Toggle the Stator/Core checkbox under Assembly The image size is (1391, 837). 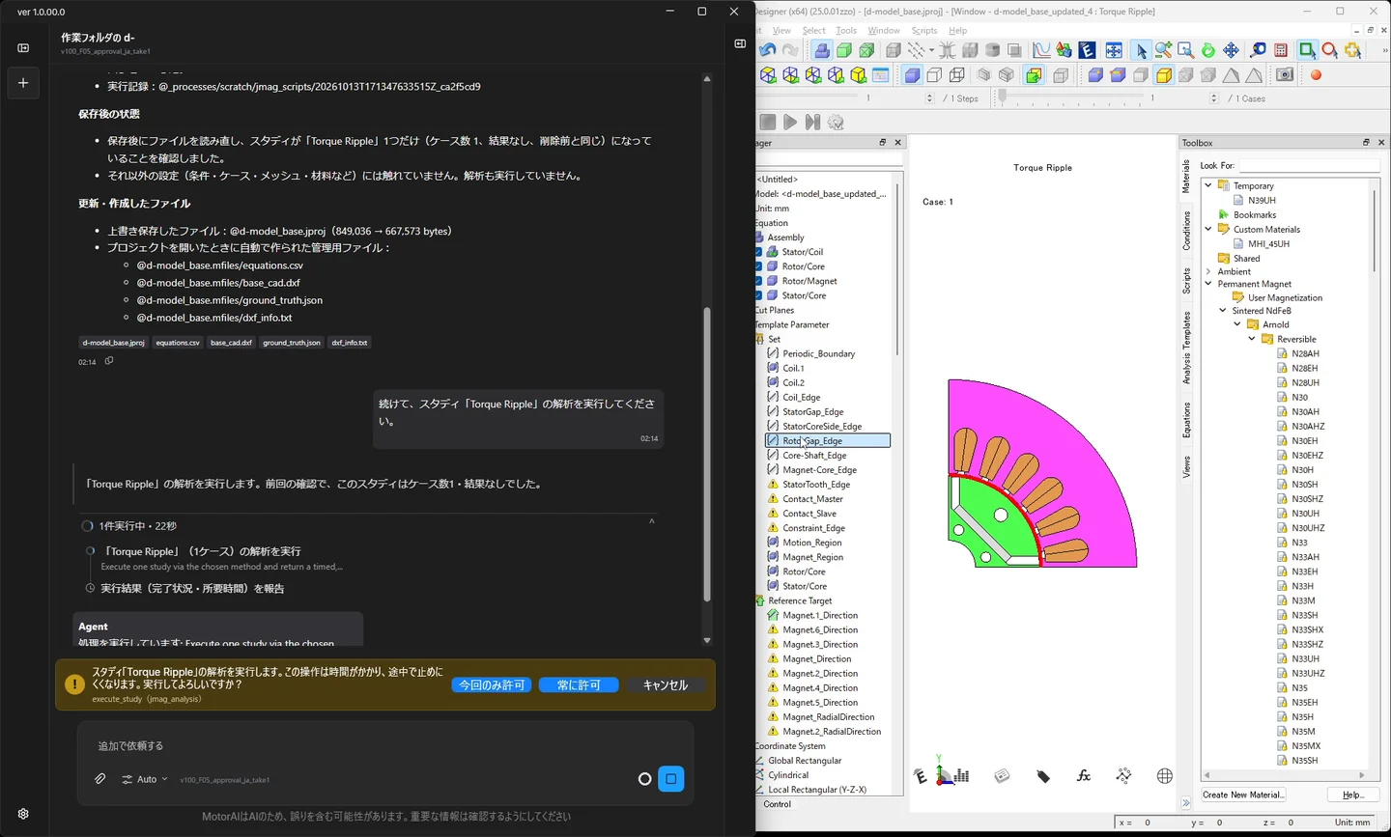pyautogui.click(x=758, y=295)
